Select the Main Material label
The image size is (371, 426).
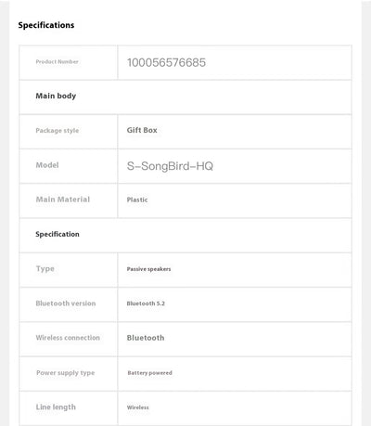click(63, 200)
